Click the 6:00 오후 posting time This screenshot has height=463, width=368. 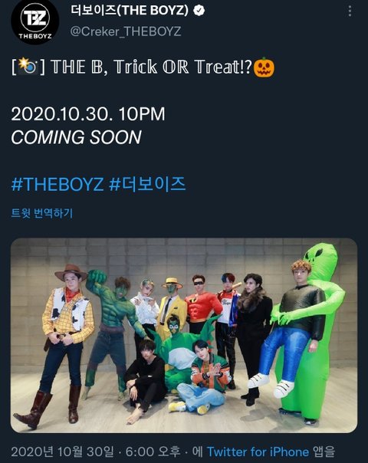153,452
